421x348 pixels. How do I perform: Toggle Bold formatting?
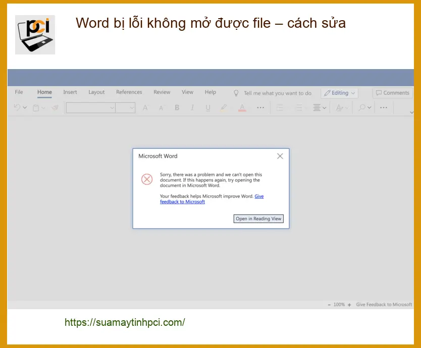coord(177,107)
